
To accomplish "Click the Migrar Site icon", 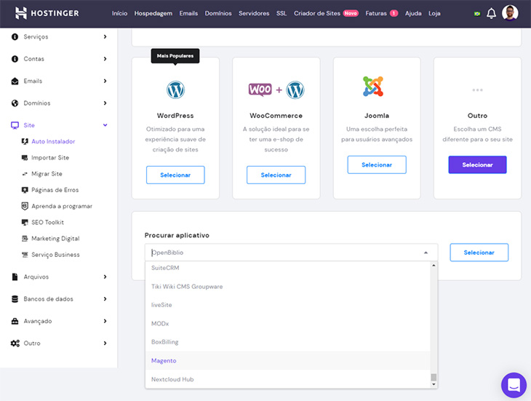I will point(25,174).
